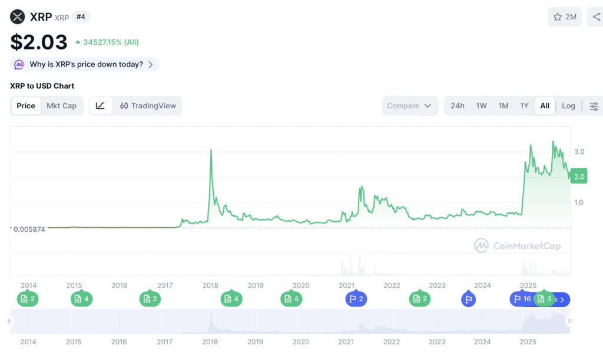This screenshot has width=603, height=363.
Task: Add XRP to watchlist via star button
Action: tap(564, 16)
